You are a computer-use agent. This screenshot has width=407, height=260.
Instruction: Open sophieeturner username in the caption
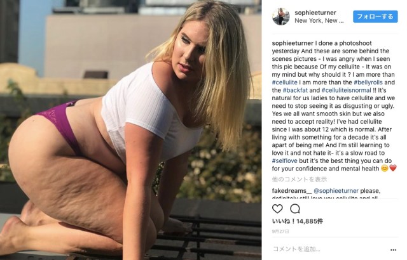(293, 43)
